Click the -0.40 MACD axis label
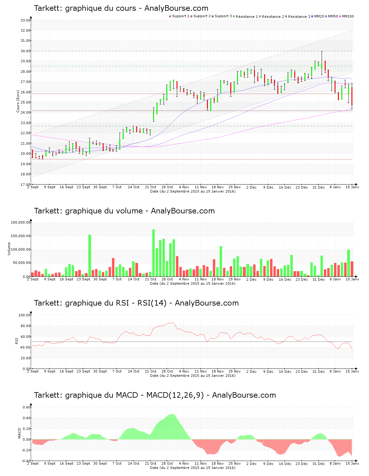Viewport: 369px width, 476px height. pos(26,461)
